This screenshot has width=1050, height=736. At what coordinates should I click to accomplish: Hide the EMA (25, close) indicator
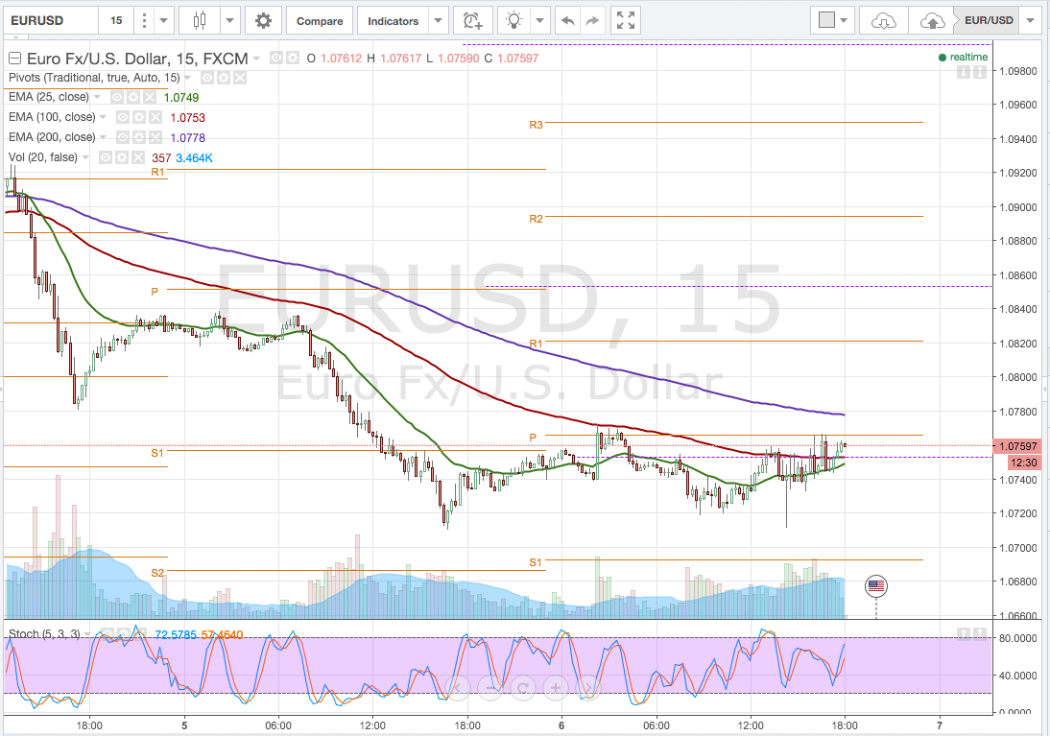coord(118,97)
